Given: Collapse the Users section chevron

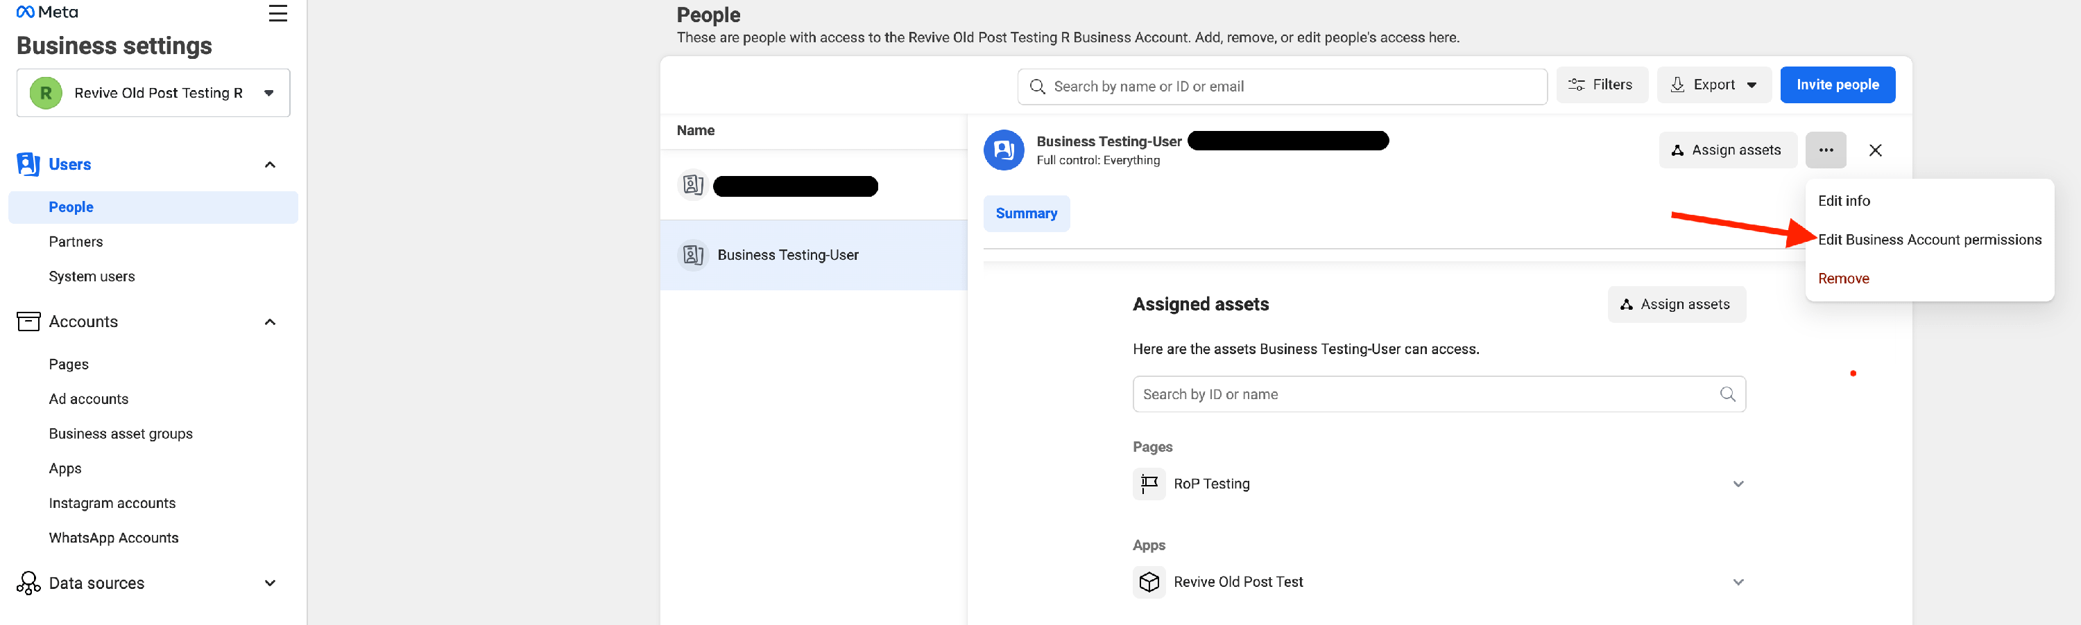Looking at the screenshot, I should pos(270,164).
